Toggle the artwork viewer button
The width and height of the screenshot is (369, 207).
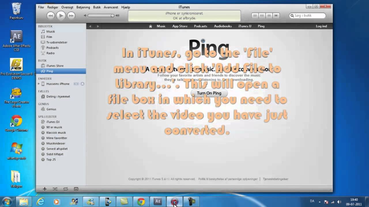click(76, 189)
